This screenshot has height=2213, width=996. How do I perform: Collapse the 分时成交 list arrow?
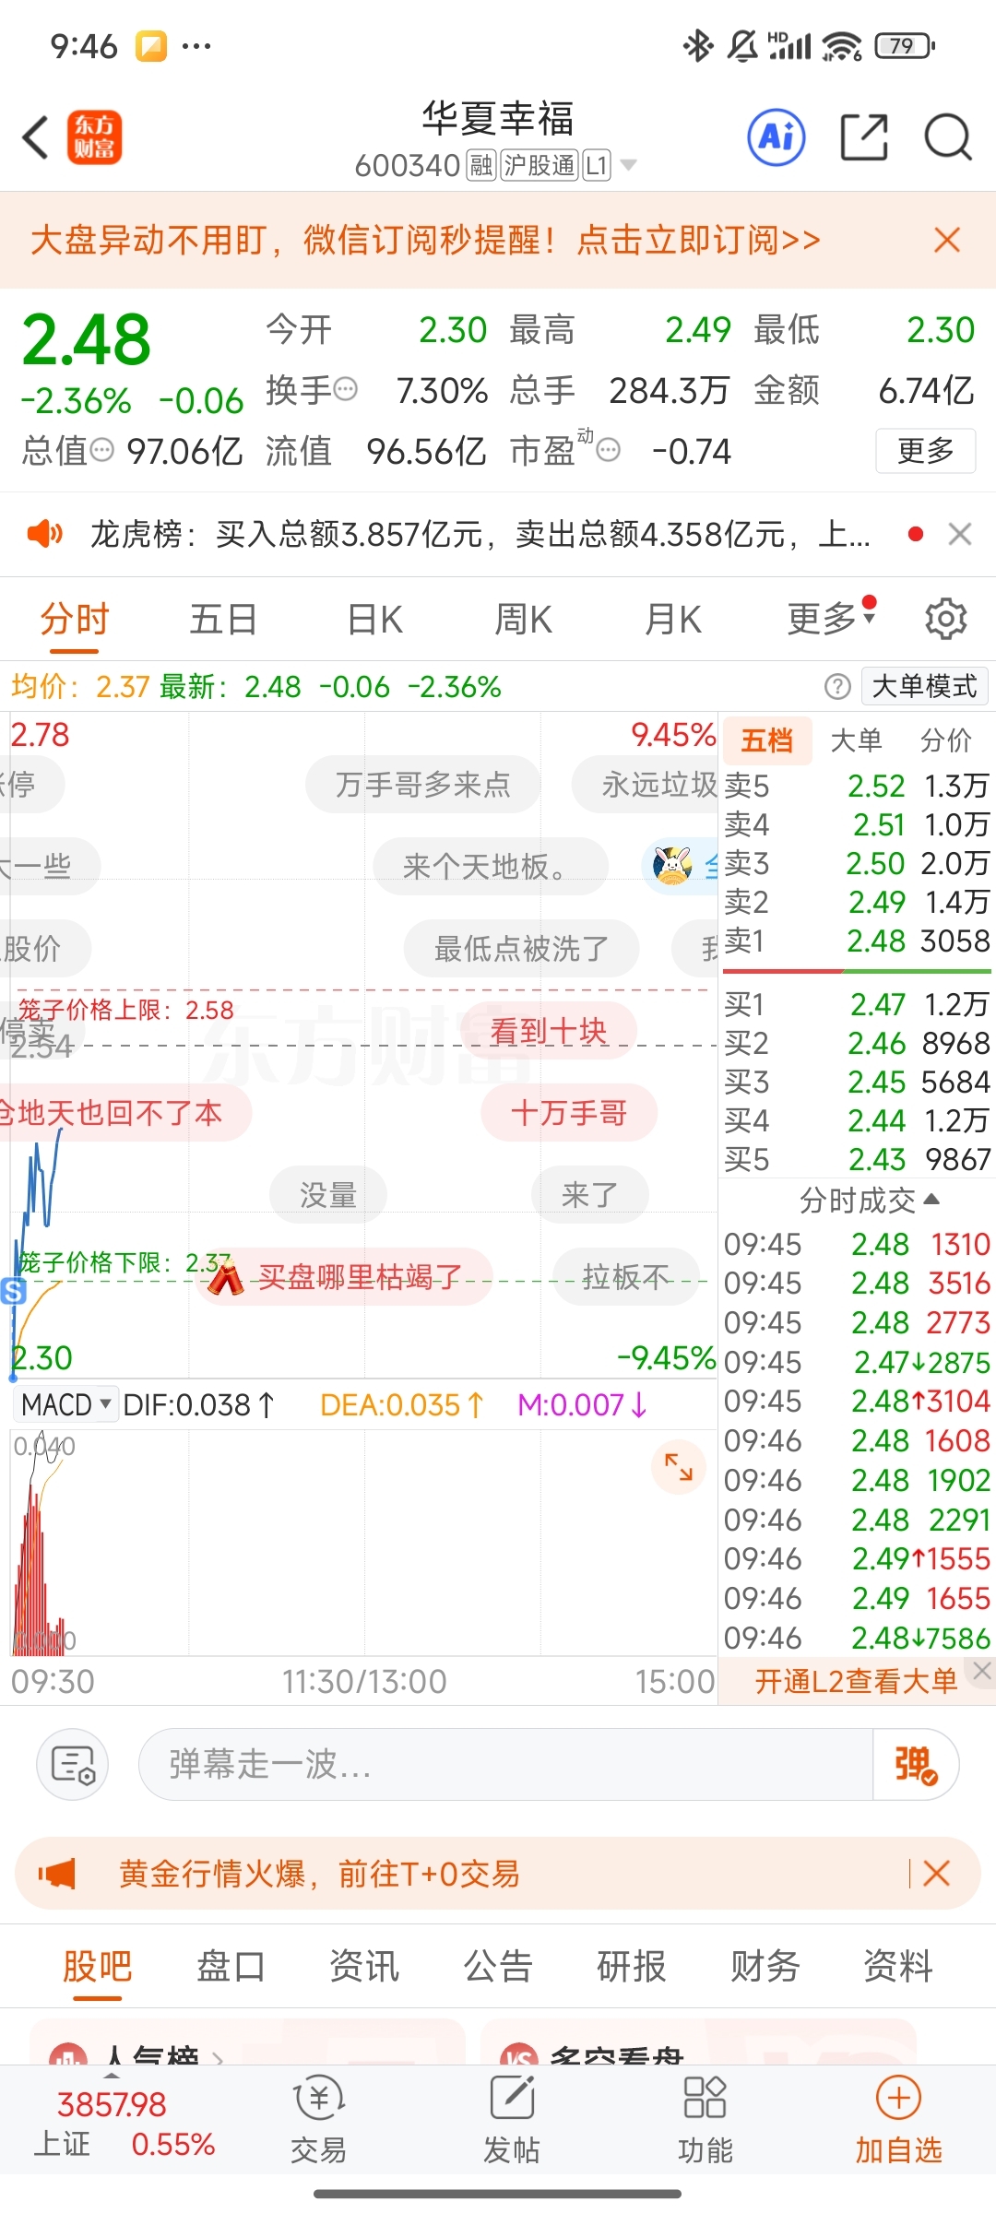pos(931,1199)
